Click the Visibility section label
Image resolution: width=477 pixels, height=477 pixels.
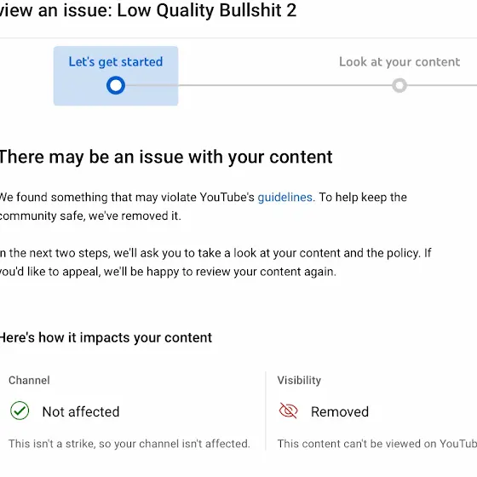point(299,380)
